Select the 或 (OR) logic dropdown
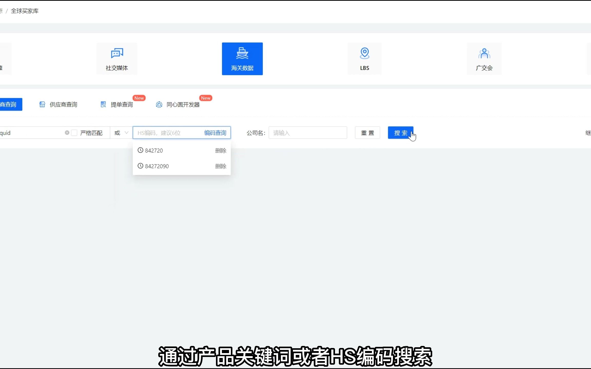The width and height of the screenshot is (591, 369). point(121,133)
